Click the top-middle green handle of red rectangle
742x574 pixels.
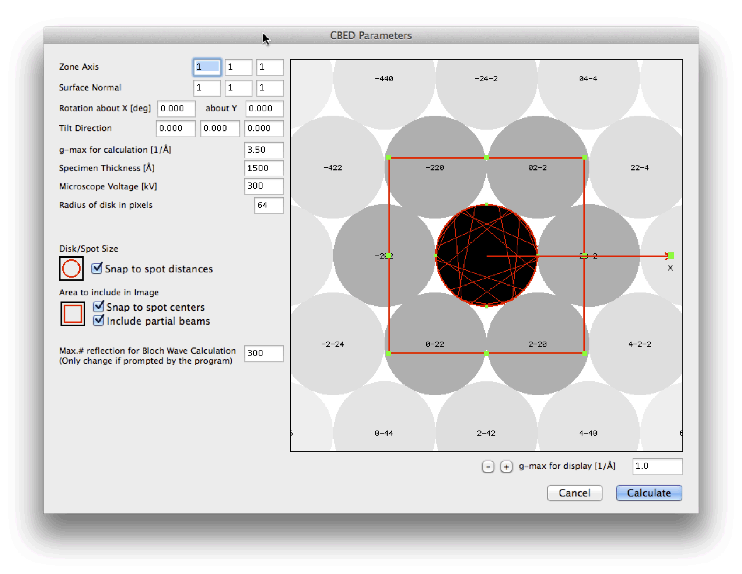click(486, 158)
